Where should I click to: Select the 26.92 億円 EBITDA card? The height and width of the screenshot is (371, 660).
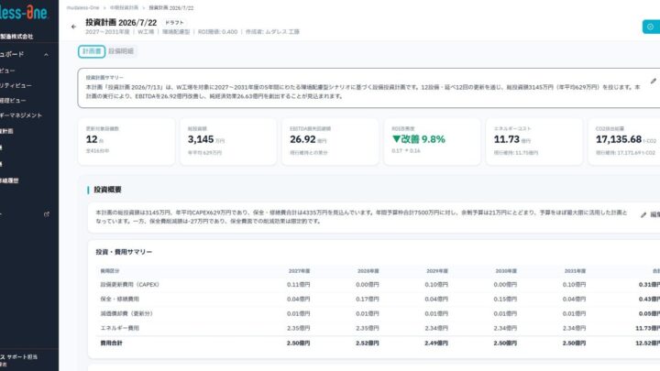(x=330, y=141)
